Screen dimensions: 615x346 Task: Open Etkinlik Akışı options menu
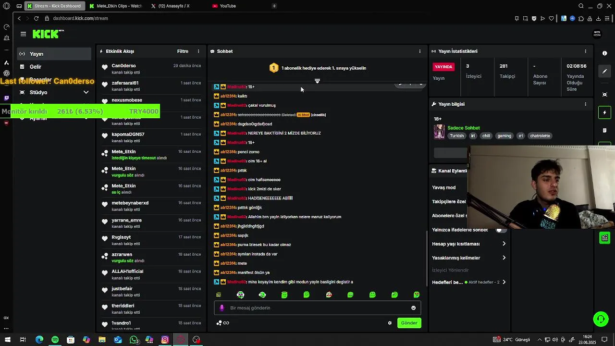click(198, 51)
